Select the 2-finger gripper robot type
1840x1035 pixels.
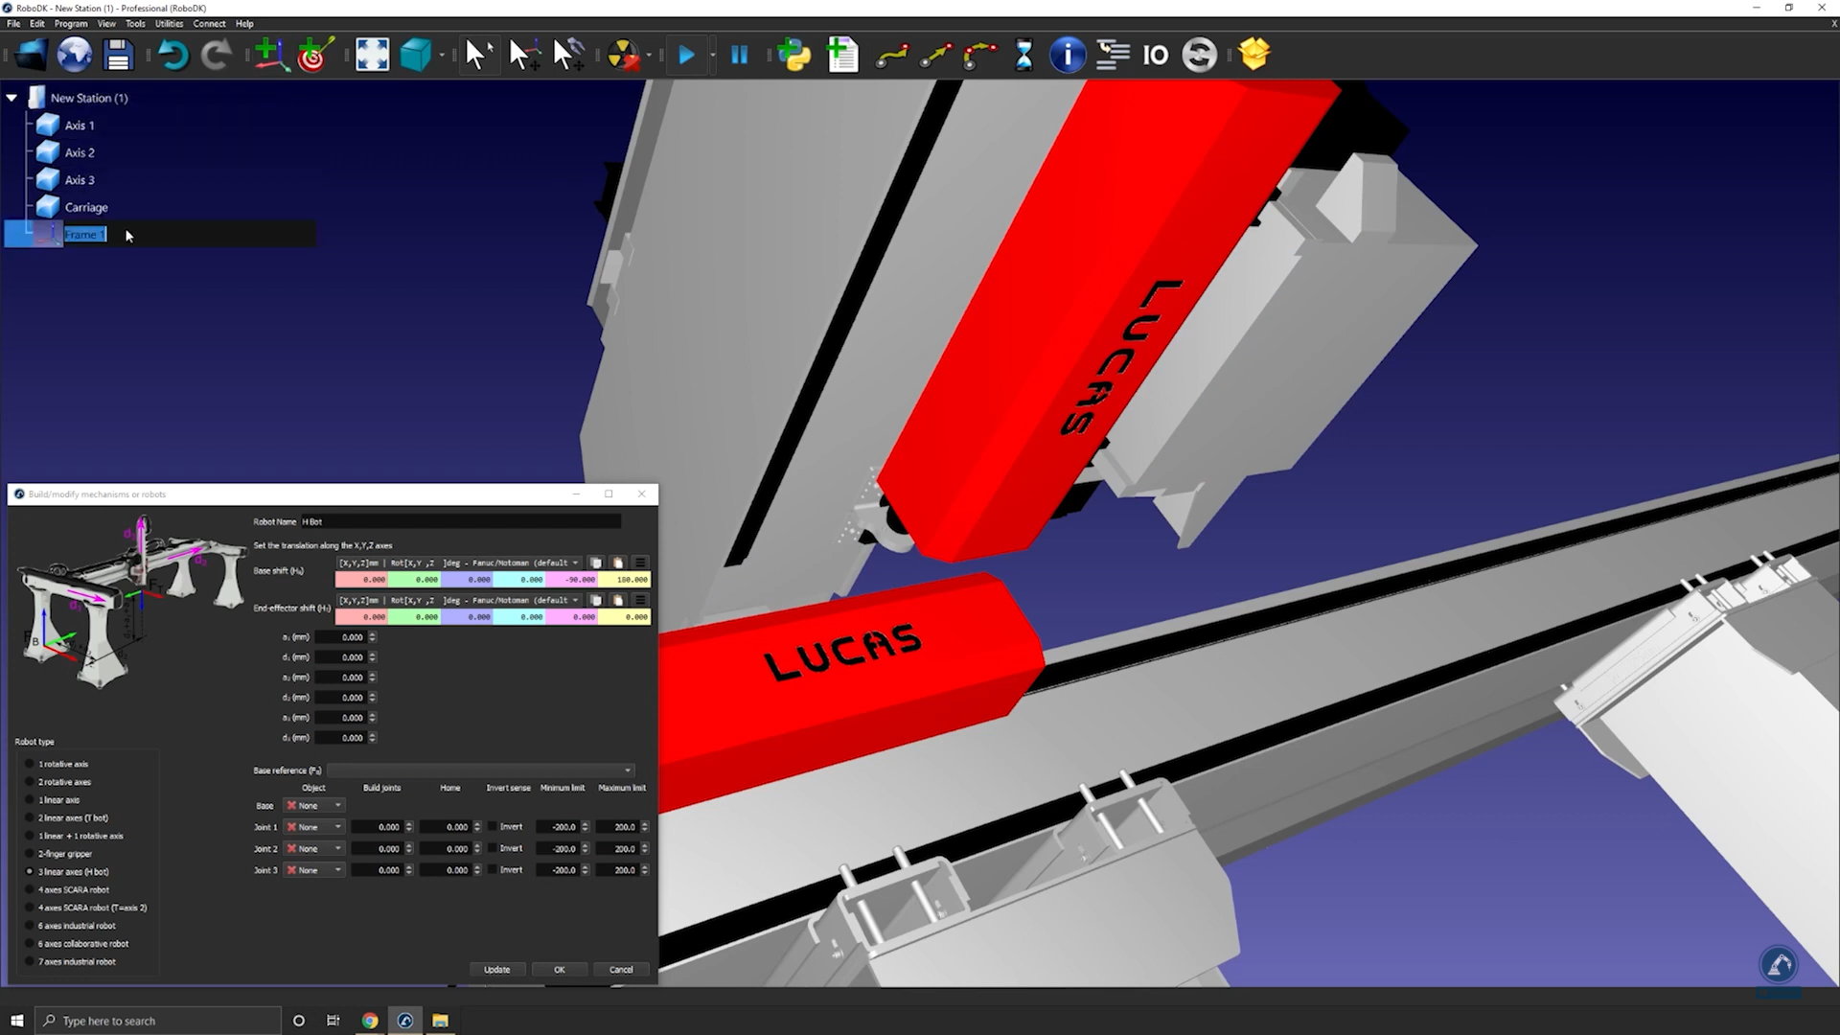[x=30, y=854]
